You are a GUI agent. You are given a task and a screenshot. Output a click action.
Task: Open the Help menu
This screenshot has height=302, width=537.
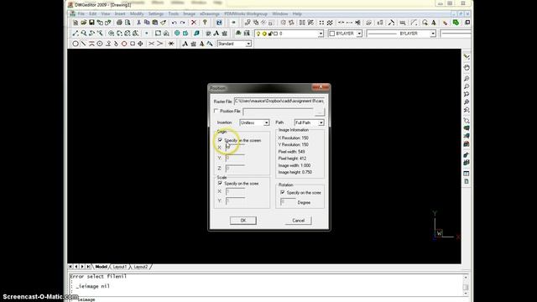tap(297, 13)
